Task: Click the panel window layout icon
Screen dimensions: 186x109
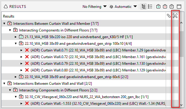Action: click(x=179, y=6)
